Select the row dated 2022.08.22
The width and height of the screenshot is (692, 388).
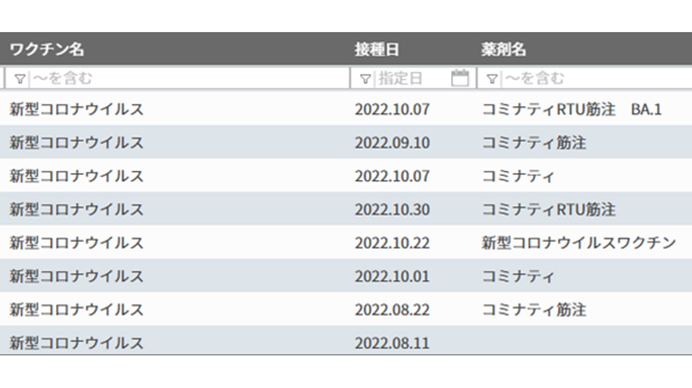pos(346,309)
